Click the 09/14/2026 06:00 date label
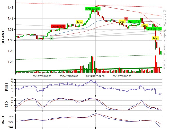This screenshot has width=169, height=132. coord(69,76)
